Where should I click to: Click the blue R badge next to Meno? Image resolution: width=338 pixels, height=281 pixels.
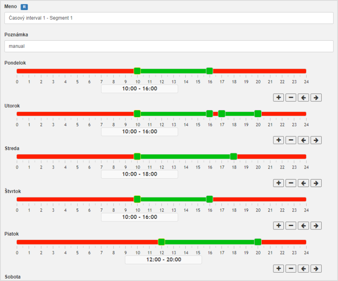pyautogui.click(x=24, y=7)
